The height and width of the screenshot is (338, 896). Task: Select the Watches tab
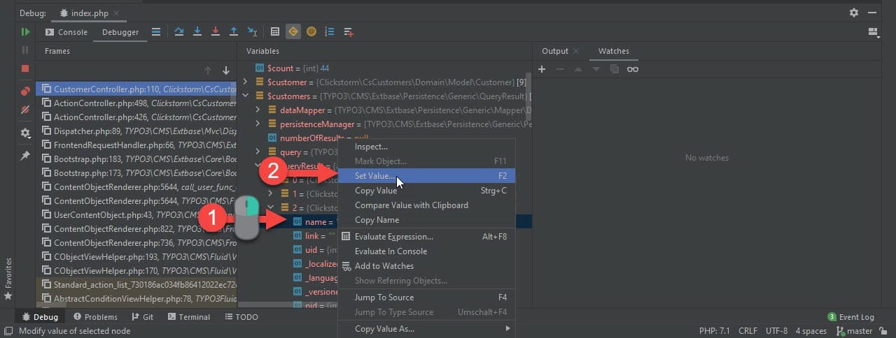click(x=613, y=51)
